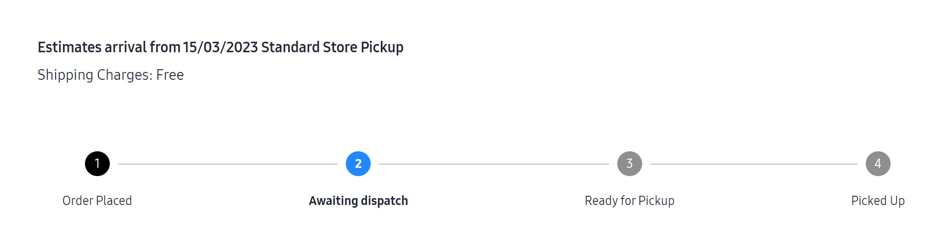Viewport: 937px width, 232px height.
Task: Select the Picked Up step label
Action: click(x=878, y=201)
